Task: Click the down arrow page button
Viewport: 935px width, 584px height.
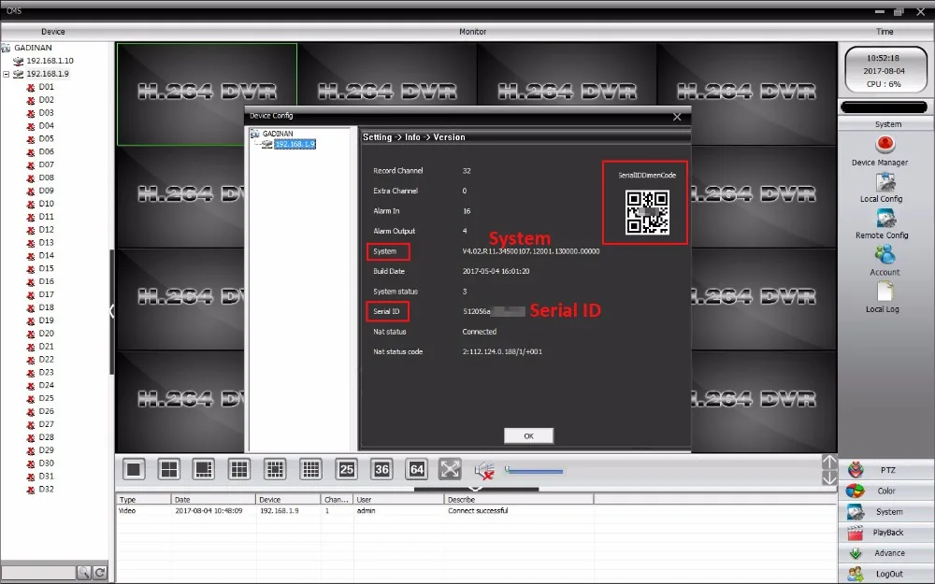Action: 828,477
